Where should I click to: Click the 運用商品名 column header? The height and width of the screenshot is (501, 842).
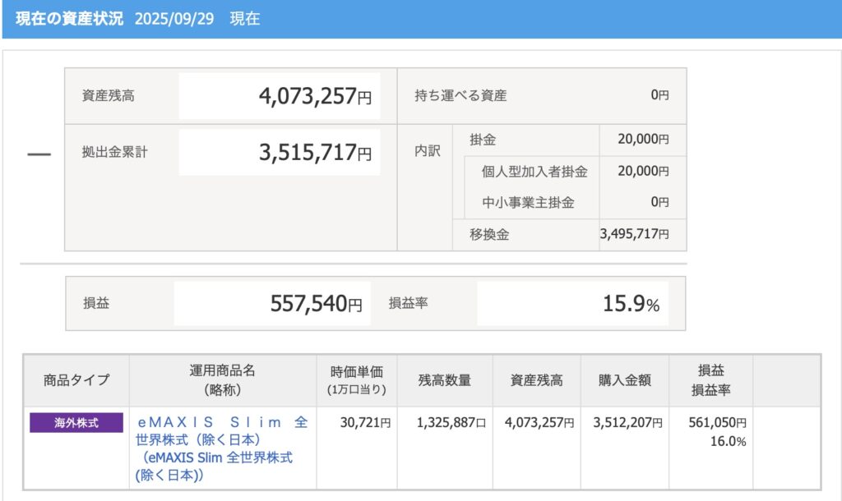tap(223, 379)
